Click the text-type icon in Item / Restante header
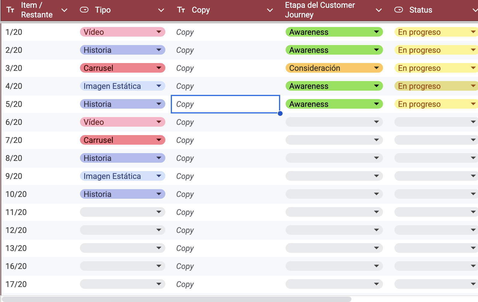The height and width of the screenshot is (302, 478). [x=11, y=10]
